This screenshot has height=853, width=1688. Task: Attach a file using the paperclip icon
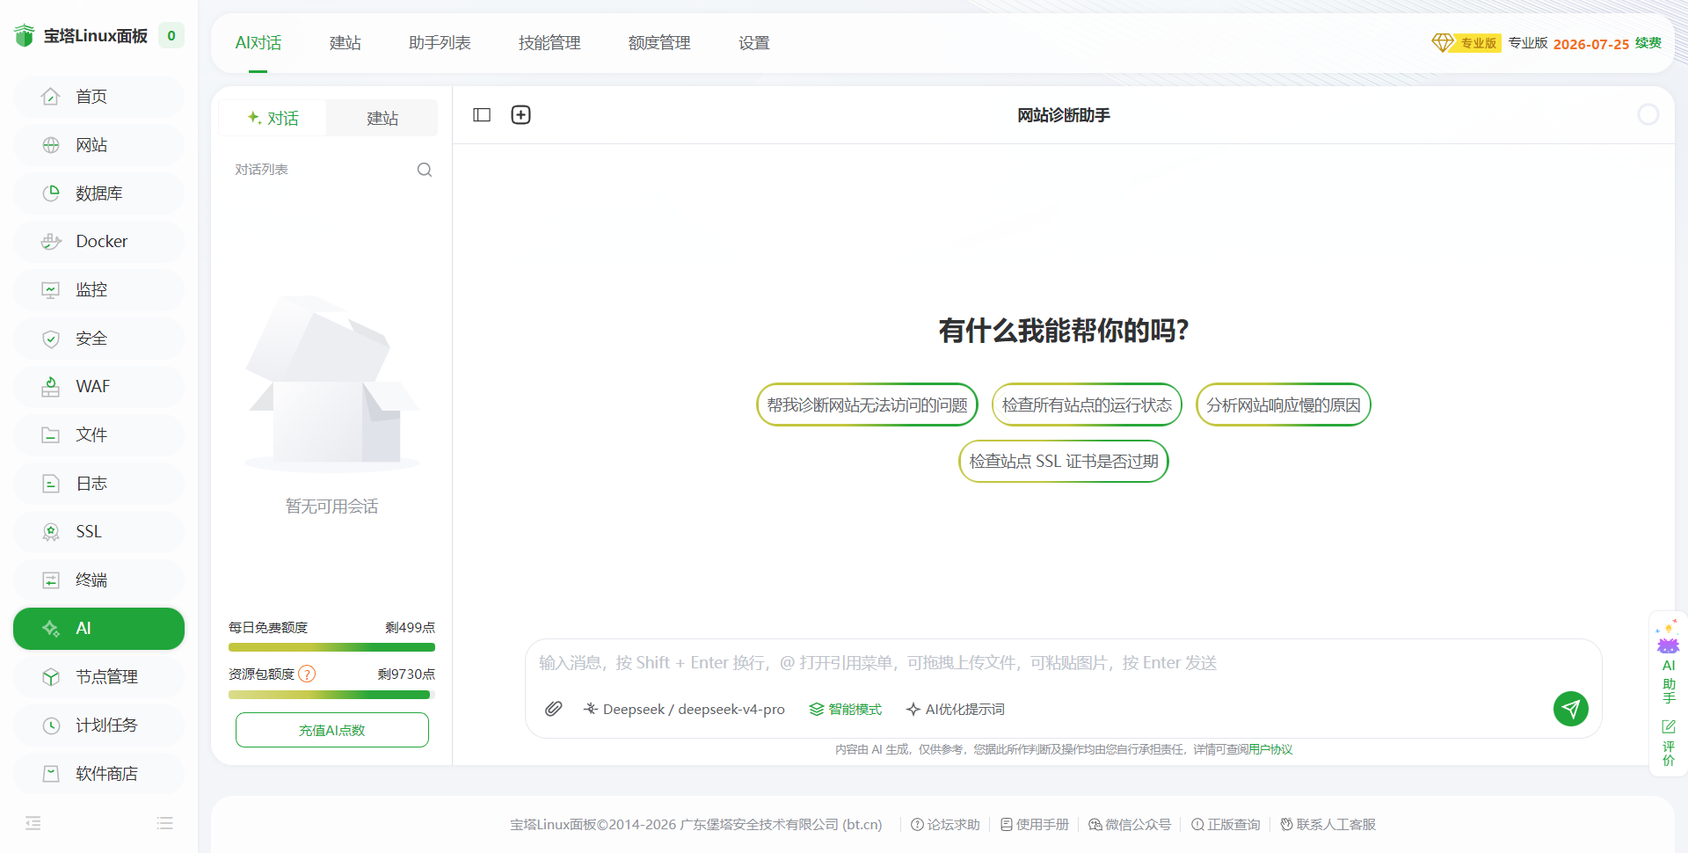[x=553, y=709]
